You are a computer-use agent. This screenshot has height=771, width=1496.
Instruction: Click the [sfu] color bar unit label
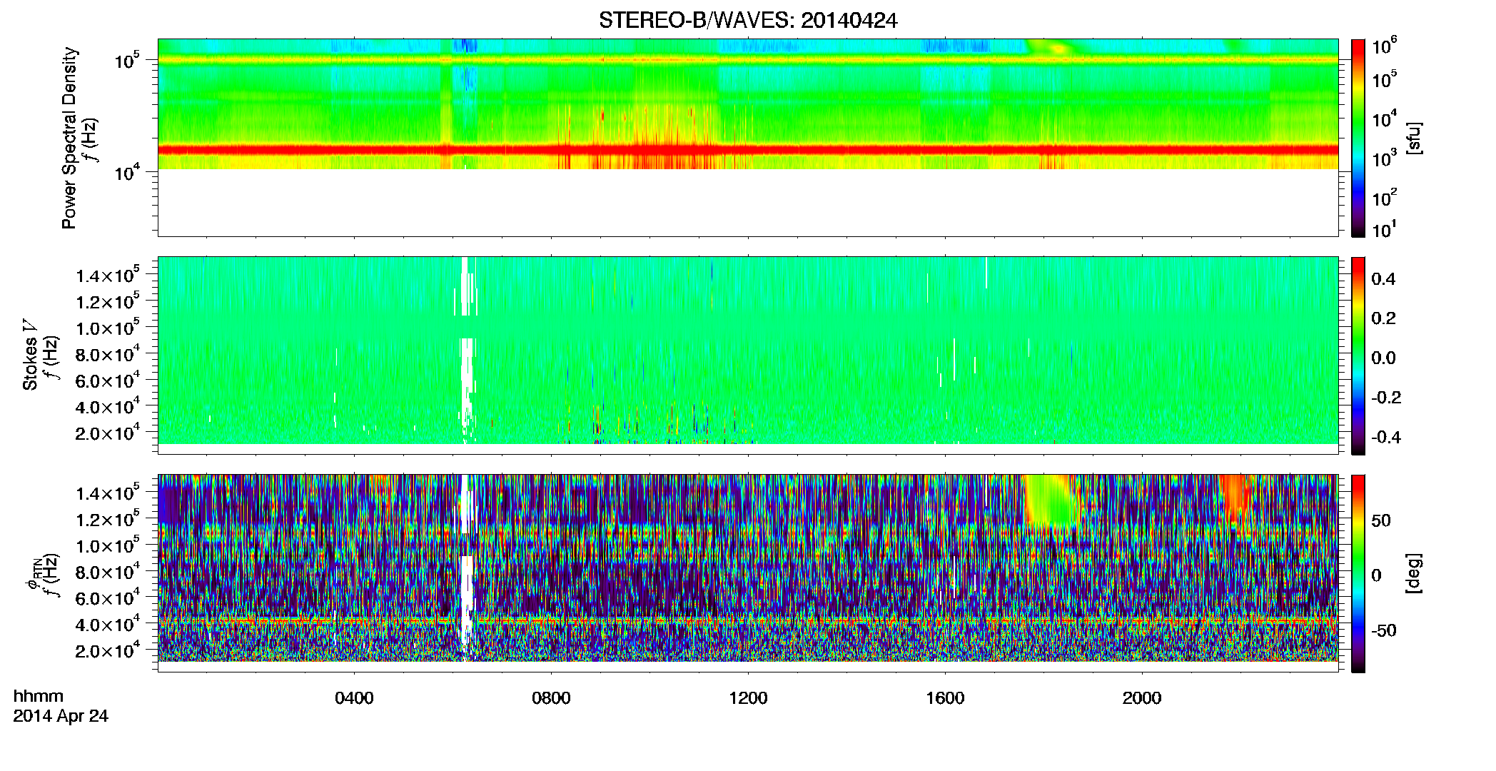point(1413,138)
